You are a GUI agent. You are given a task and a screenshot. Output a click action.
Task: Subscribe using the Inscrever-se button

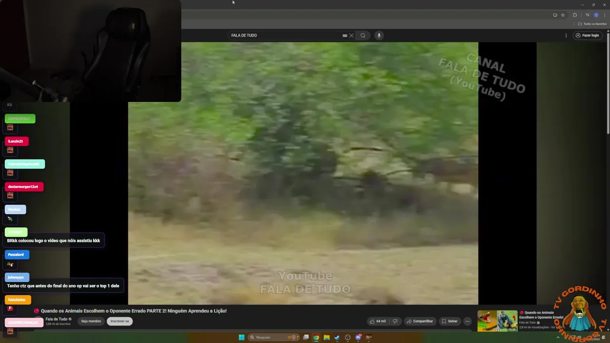(x=120, y=321)
